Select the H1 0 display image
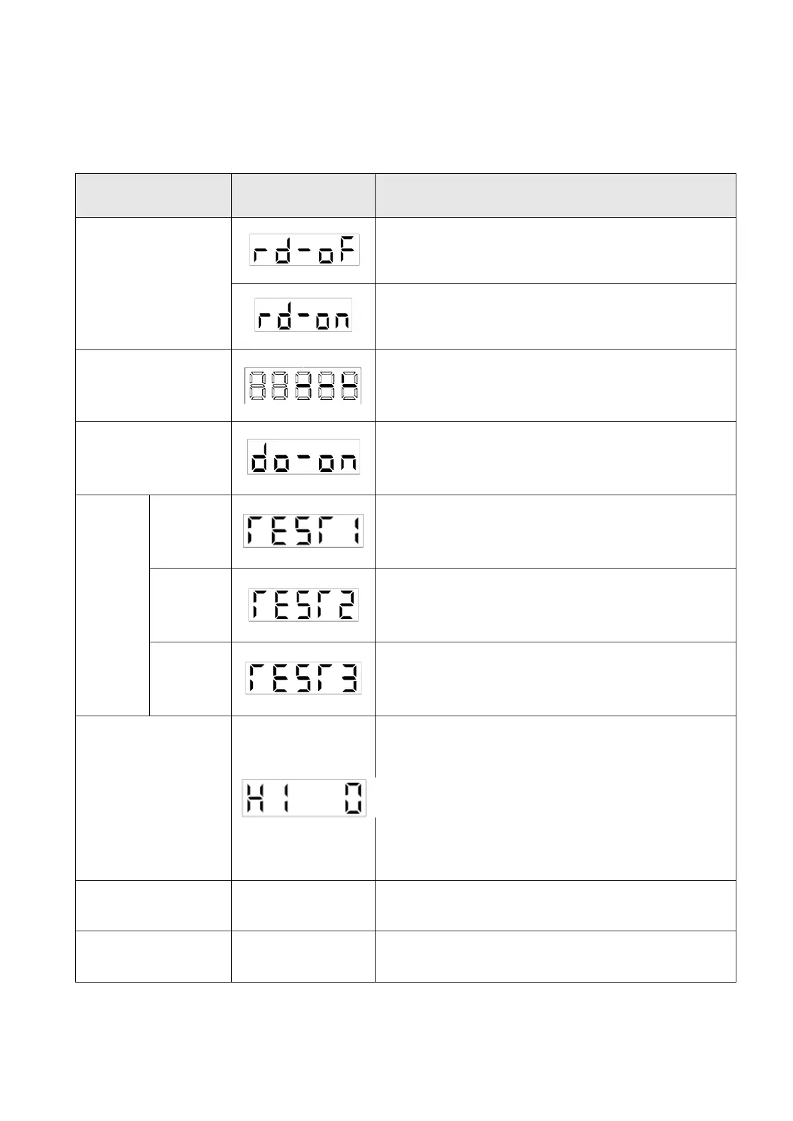The width and height of the screenshot is (793, 1121). tap(304, 798)
